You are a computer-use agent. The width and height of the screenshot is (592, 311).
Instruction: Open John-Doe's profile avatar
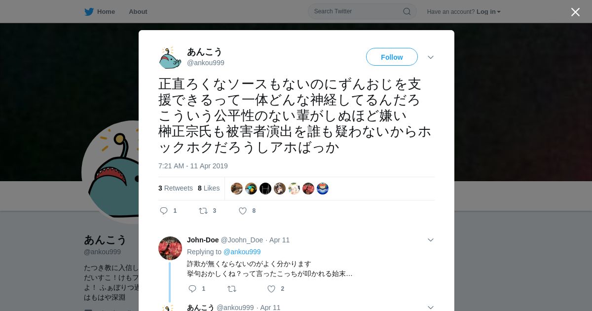tap(170, 248)
